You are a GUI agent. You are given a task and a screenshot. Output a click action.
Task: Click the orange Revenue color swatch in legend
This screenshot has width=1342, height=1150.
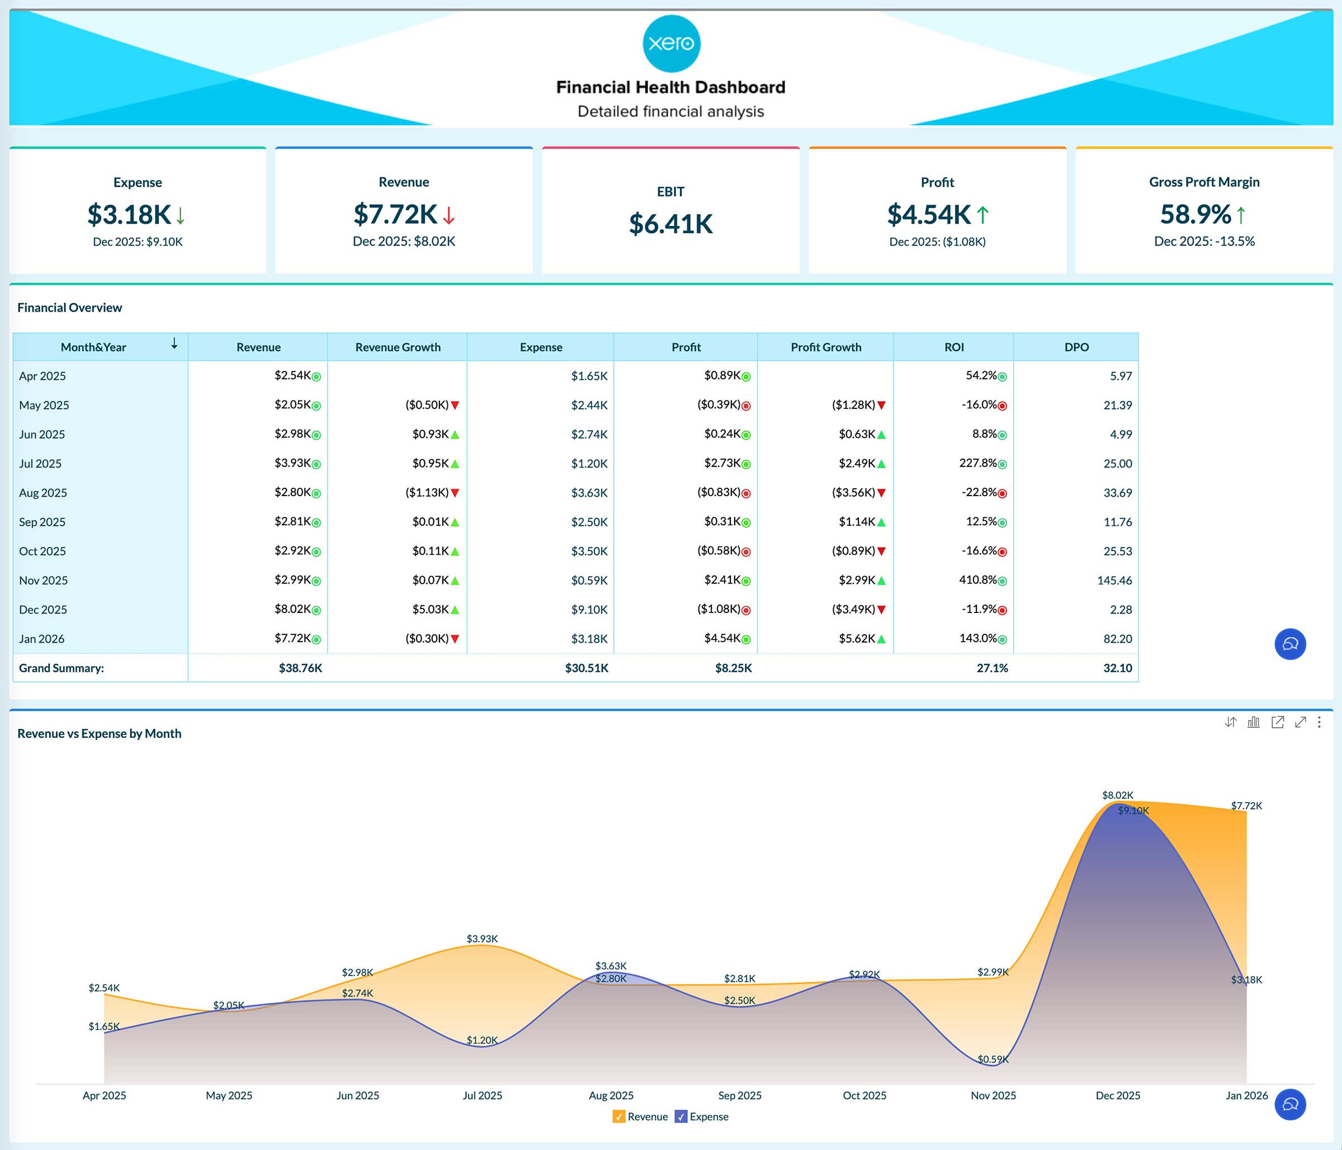point(619,1117)
